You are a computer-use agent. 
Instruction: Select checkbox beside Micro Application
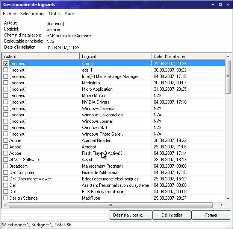point(6,89)
